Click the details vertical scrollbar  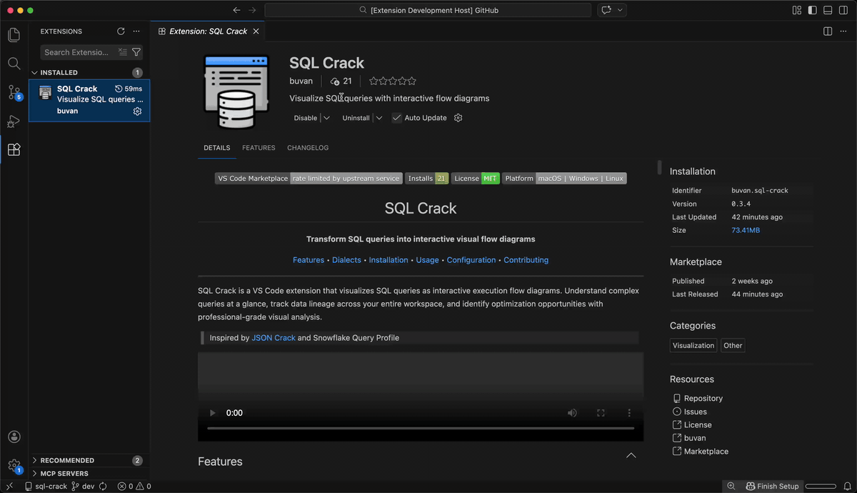point(659,167)
